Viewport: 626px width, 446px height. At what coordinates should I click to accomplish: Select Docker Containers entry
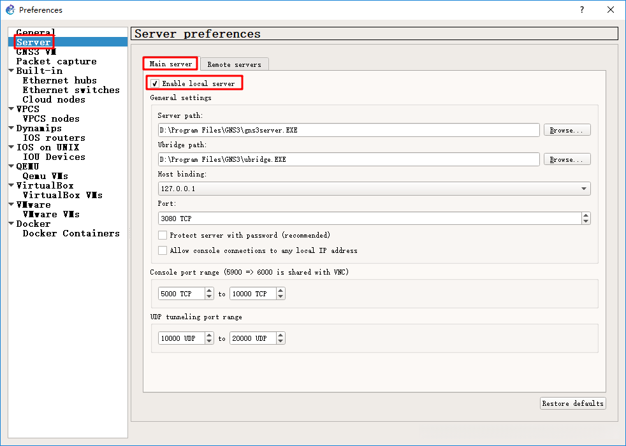point(71,233)
